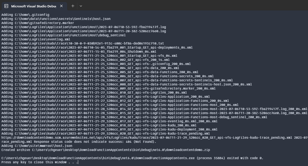
Task: Click the 5206cc_002_GET_api-vfs_200_1s.xml line
Action: [86, 60]
